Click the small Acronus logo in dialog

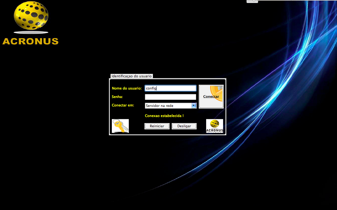point(214,126)
